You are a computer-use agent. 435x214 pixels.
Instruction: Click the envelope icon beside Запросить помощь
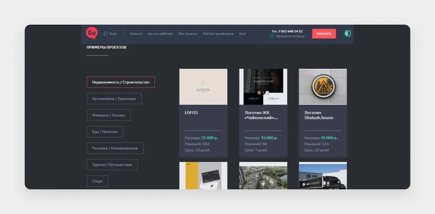click(272, 36)
